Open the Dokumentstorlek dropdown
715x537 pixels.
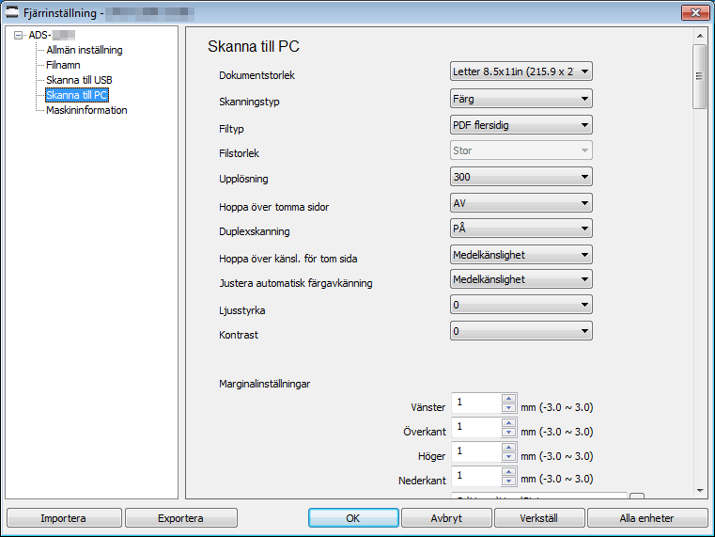point(521,71)
